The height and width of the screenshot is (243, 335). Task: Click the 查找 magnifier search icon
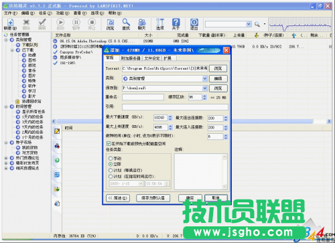pyautogui.click(x=126, y=24)
